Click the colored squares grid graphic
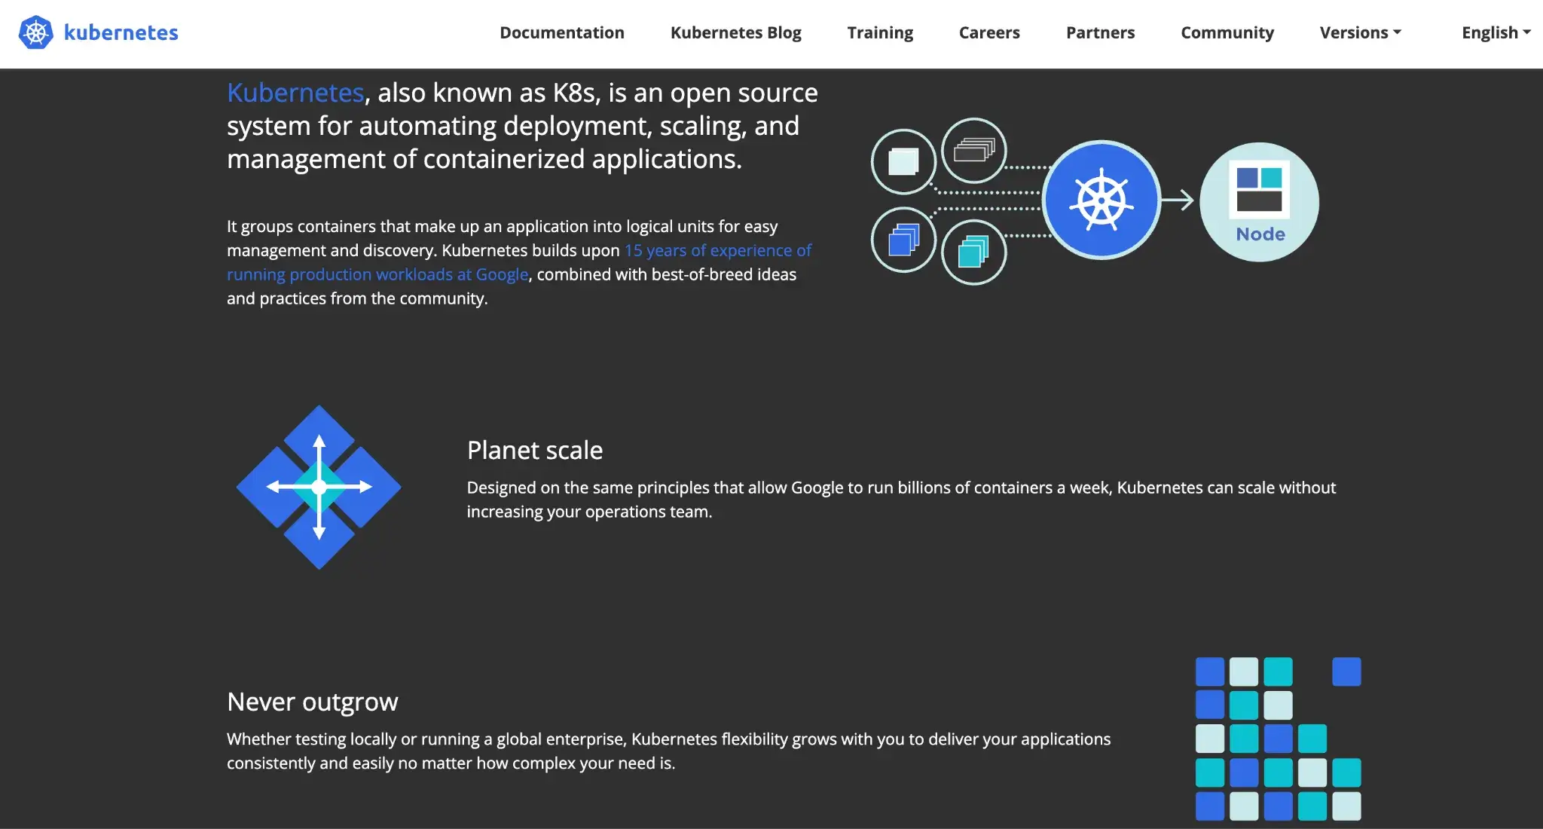This screenshot has height=829, width=1543. coord(1278,739)
